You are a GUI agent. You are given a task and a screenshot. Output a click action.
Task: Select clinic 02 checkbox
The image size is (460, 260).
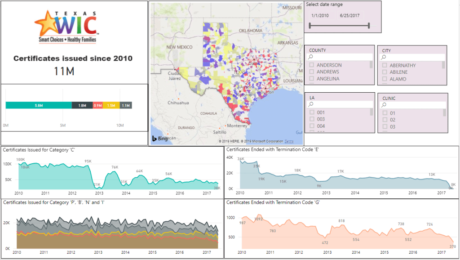pyautogui.click(x=385, y=120)
